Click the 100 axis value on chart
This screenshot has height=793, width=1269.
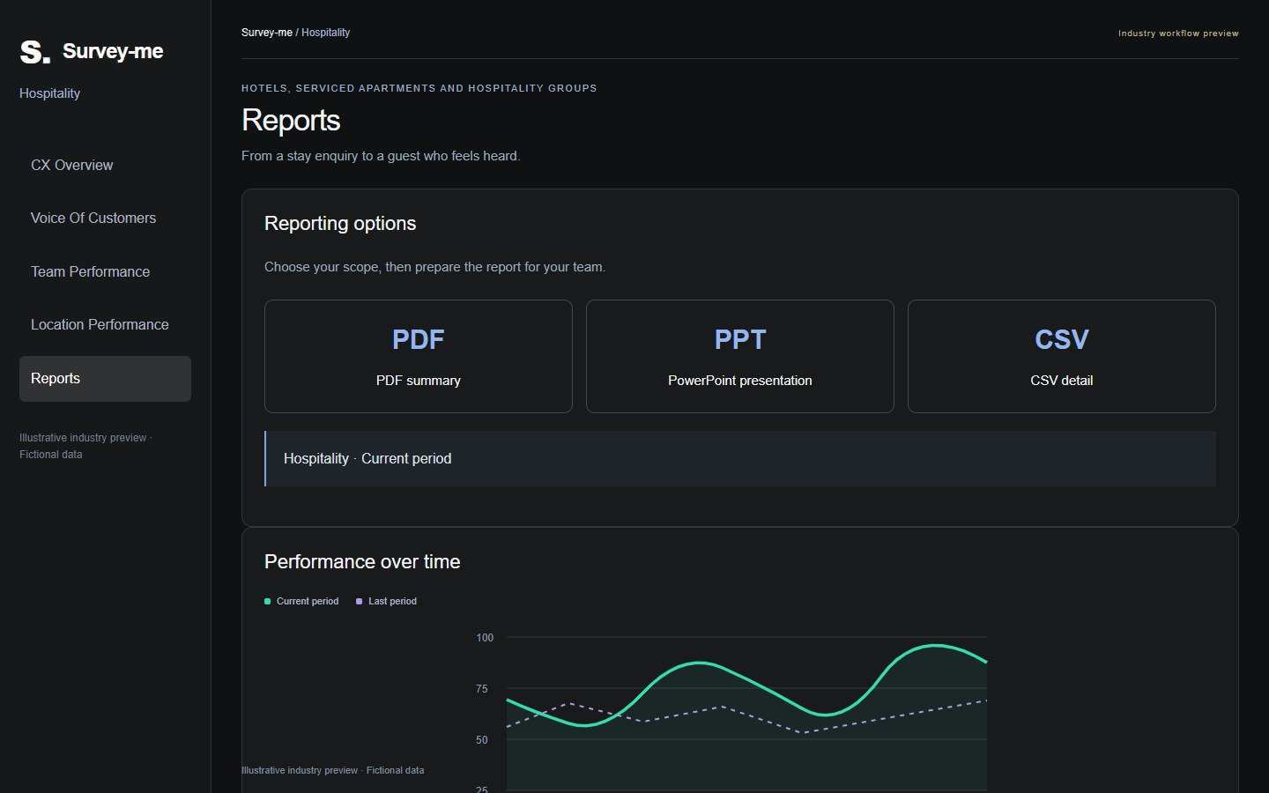click(485, 638)
